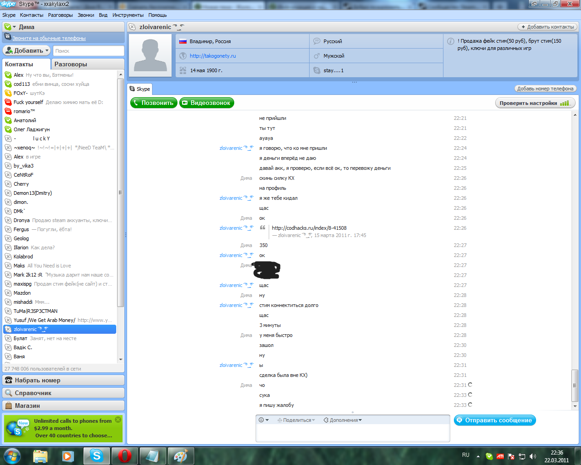Start a Видеозвонок video call
The image size is (581, 465).
pos(207,103)
